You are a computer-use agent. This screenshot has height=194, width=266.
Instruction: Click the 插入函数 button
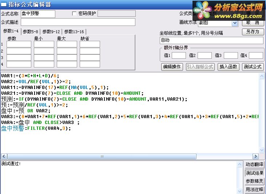point(228,67)
